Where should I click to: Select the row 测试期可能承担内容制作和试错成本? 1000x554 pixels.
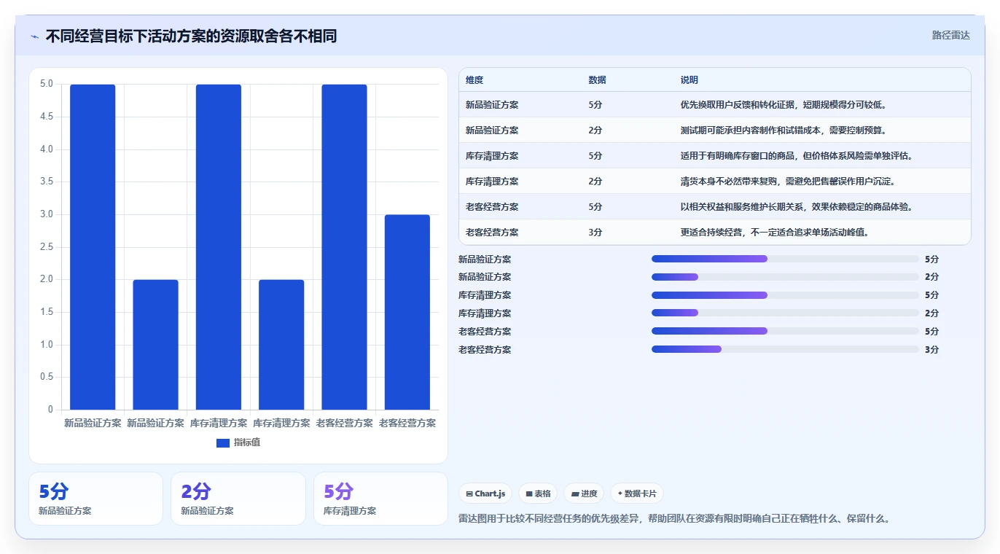tap(715, 130)
